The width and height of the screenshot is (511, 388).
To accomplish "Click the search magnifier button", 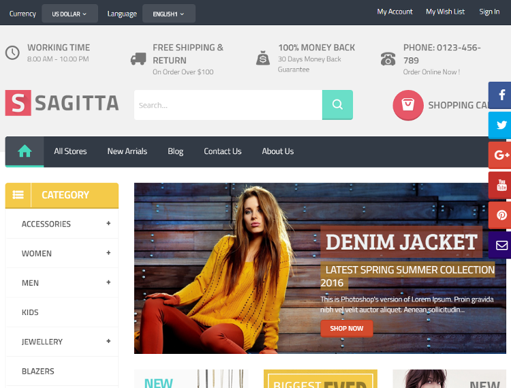I will 337,104.
